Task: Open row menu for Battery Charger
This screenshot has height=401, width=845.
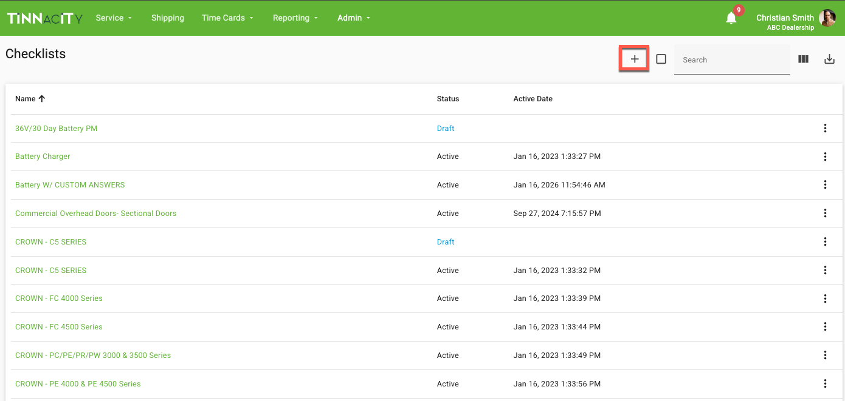Action: pos(825,157)
